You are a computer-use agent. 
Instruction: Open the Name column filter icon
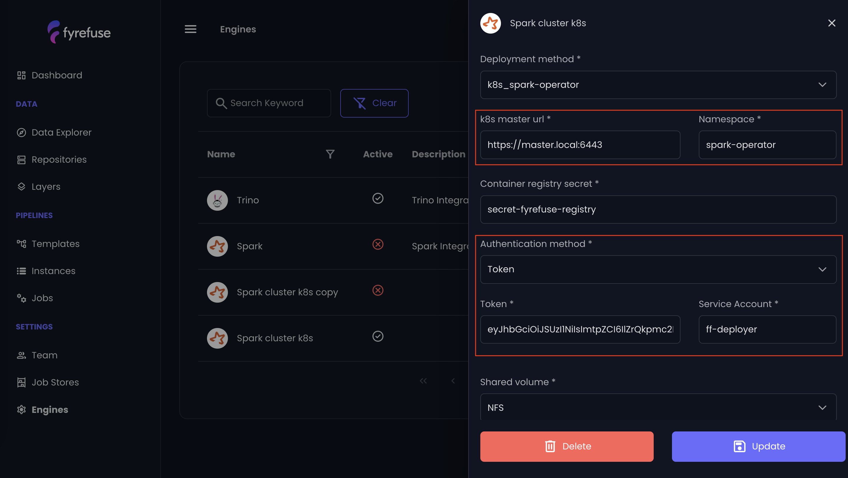(x=330, y=154)
